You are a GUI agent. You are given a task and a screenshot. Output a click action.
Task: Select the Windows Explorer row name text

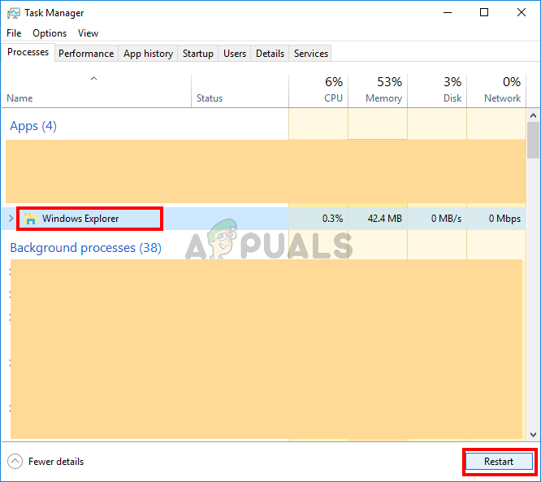pos(80,219)
